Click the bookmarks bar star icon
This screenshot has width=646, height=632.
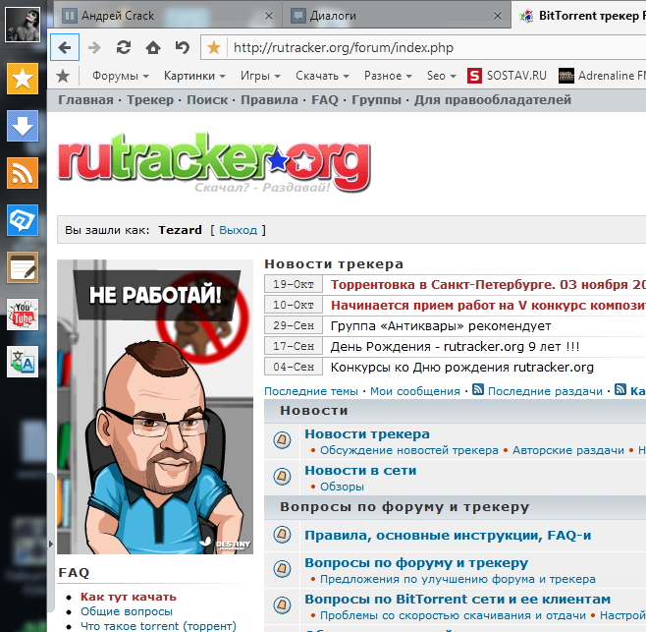tap(63, 76)
